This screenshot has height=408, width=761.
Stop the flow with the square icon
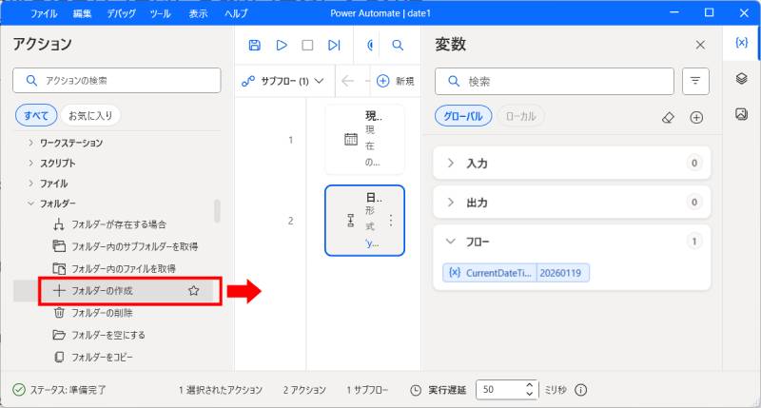[307, 45]
